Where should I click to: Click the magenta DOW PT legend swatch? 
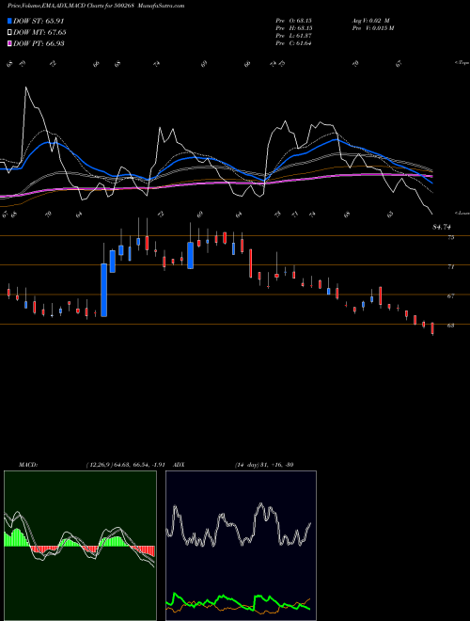pyautogui.click(x=10, y=43)
